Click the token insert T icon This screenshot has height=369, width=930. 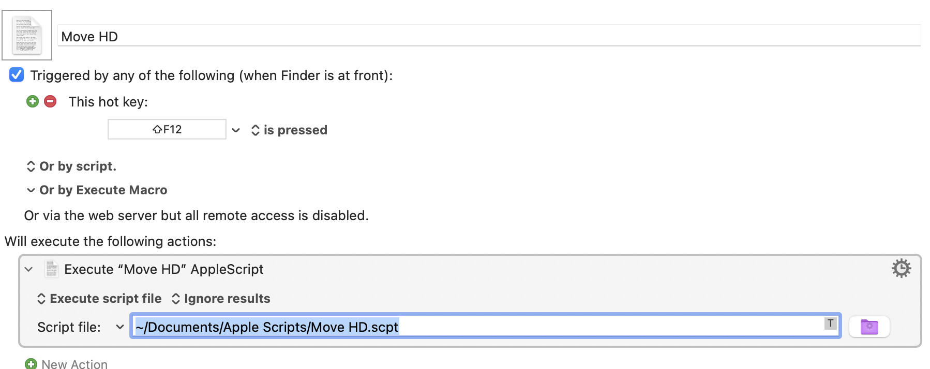pos(830,324)
